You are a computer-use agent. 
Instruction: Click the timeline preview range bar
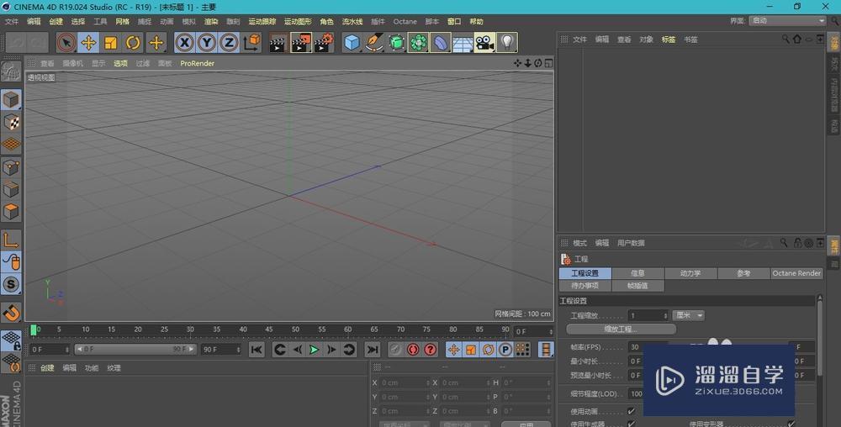pos(135,350)
